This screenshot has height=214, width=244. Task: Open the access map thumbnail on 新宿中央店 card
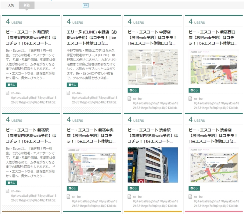coord(92,165)
